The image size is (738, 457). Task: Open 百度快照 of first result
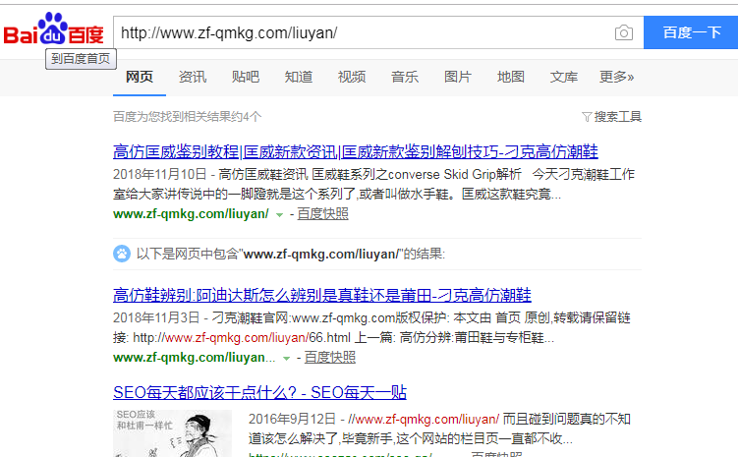tap(322, 213)
